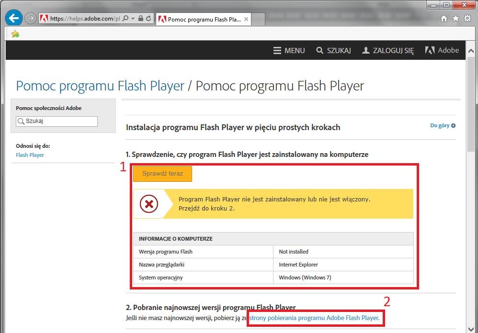
Task: Open browser Tools gear icon
Action: click(x=467, y=18)
